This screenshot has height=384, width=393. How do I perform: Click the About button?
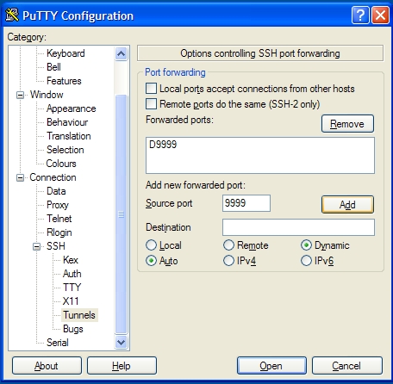coord(47,366)
